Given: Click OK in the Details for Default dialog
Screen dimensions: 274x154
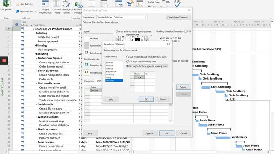Looking at the screenshot, I should (x=146, y=99).
